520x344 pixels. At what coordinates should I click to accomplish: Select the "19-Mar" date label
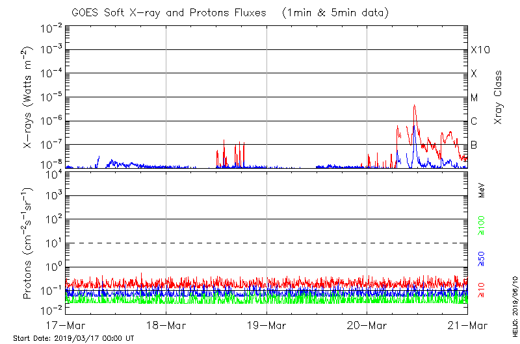click(266, 325)
